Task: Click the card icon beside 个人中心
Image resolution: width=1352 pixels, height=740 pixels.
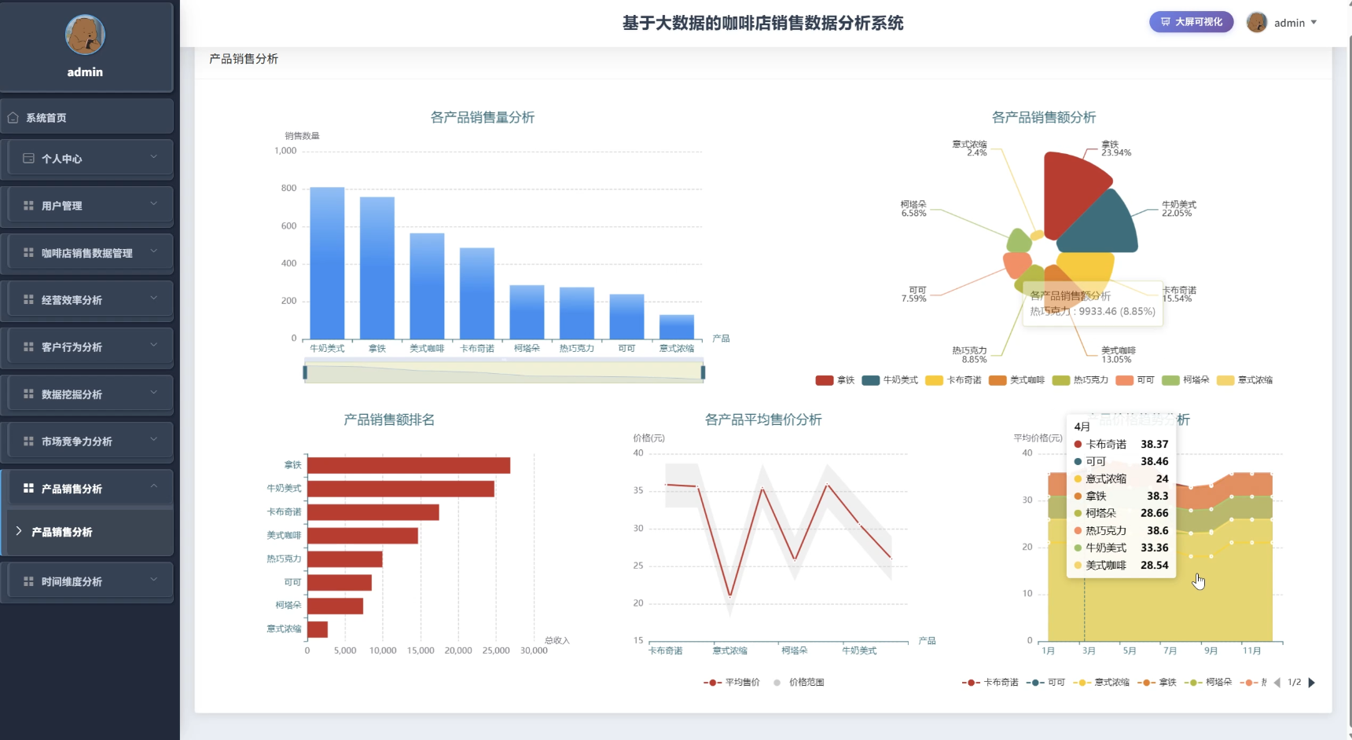Action: [28, 159]
